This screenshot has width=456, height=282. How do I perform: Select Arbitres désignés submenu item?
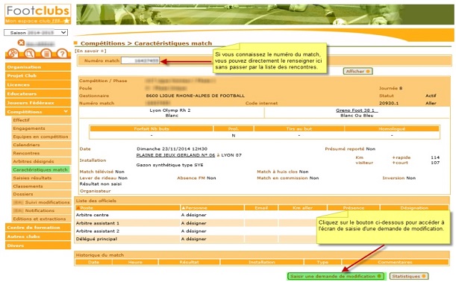pos(41,161)
